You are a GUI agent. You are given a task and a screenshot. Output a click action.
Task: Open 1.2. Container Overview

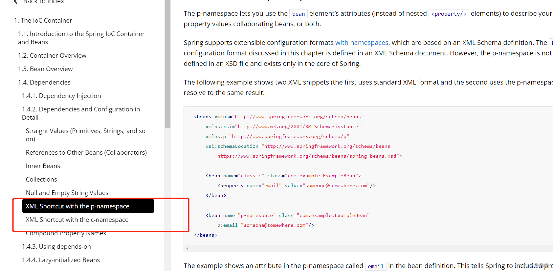click(52, 55)
